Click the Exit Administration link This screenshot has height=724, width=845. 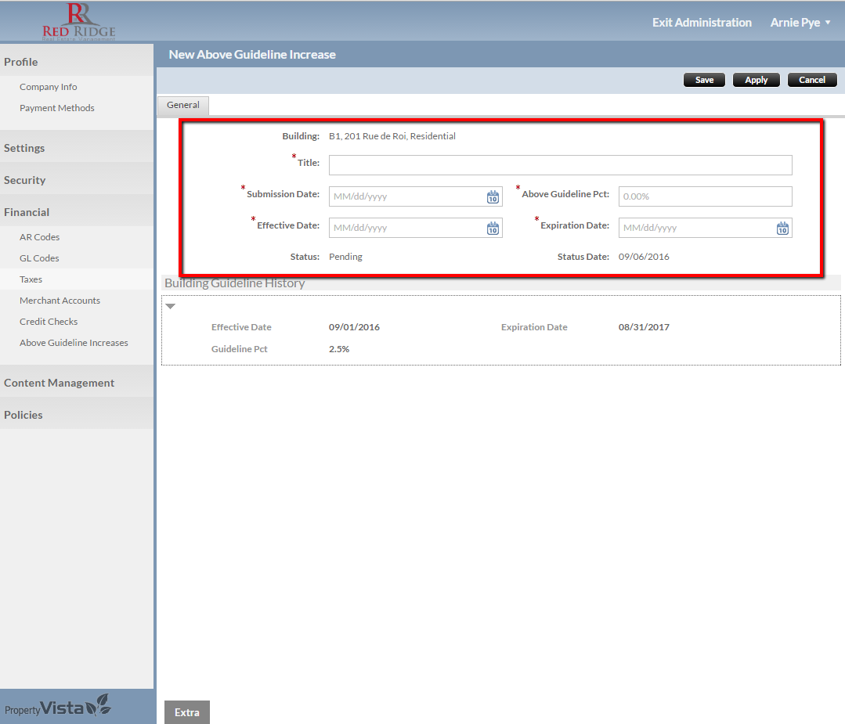coord(702,23)
